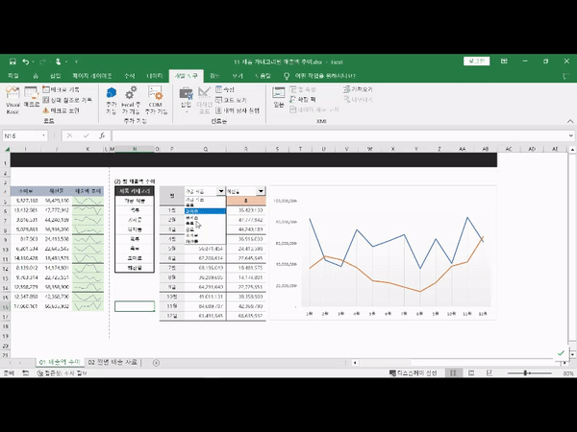This screenshot has height=432, width=577.
Task: Switch to the Developer ribbon tab
Action: click(x=186, y=75)
